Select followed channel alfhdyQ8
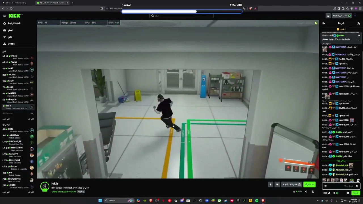 18,101
